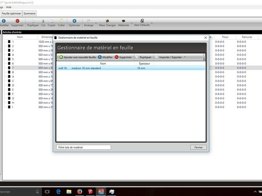Click the Fermer button
This screenshot has height=196, width=262.
click(x=198, y=147)
